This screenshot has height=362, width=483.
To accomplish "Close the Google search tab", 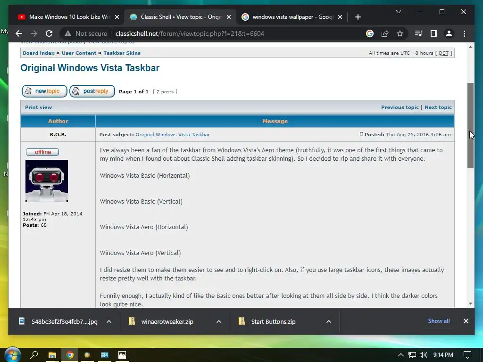I will click(340, 17).
